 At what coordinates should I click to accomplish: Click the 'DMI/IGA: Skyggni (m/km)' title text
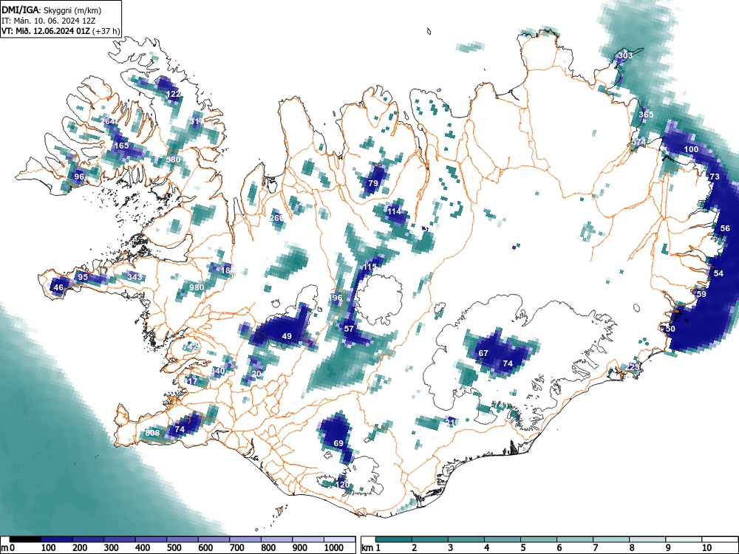tap(52, 10)
